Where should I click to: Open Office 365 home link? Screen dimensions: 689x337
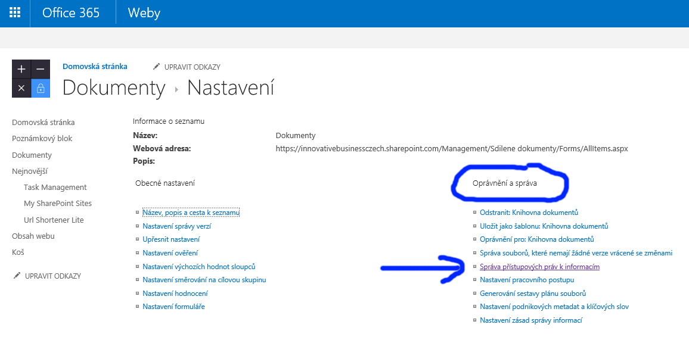[x=71, y=13]
